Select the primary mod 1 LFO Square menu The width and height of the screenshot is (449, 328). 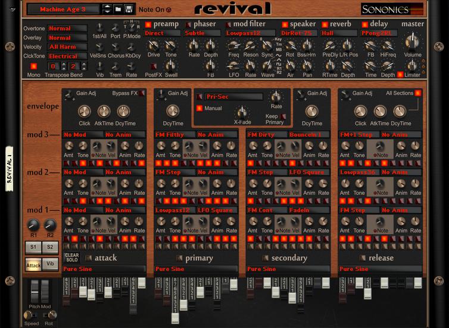pyautogui.click(x=217, y=210)
